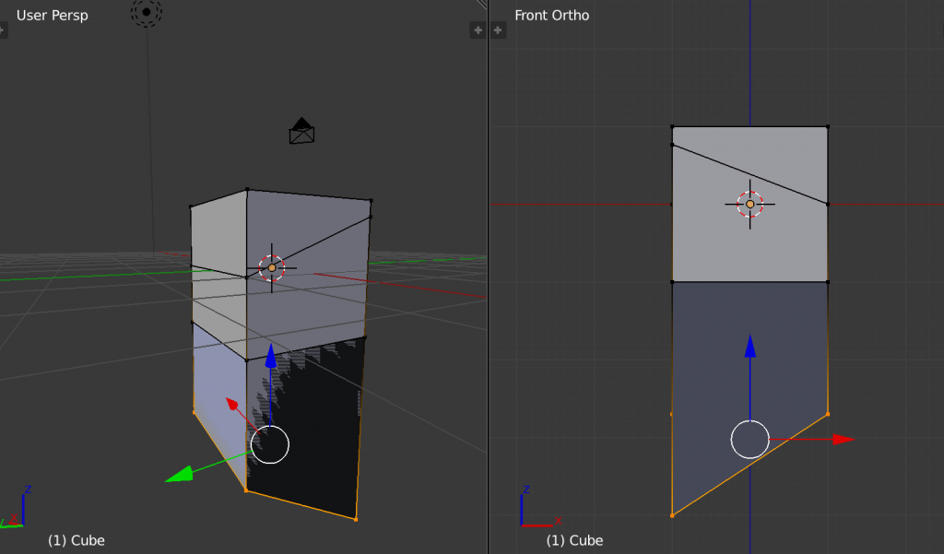Click '(1) Cube' label in User Persp view
Viewport: 944px width, 554px height.
[77, 540]
